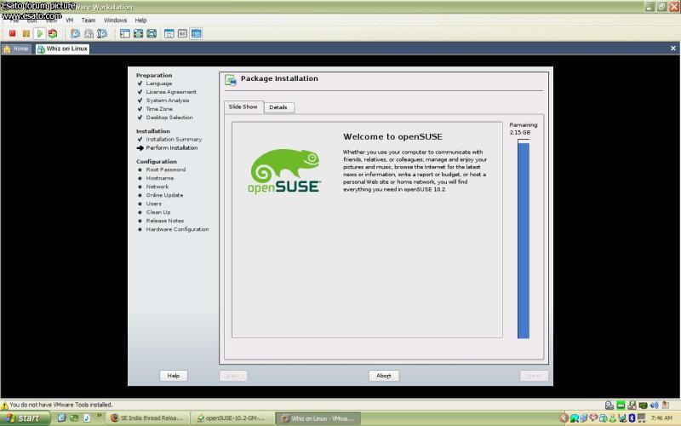This screenshot has height=426, width=681.
Task: Select the Whiz on Linux tab
Action: pos(62,49)
